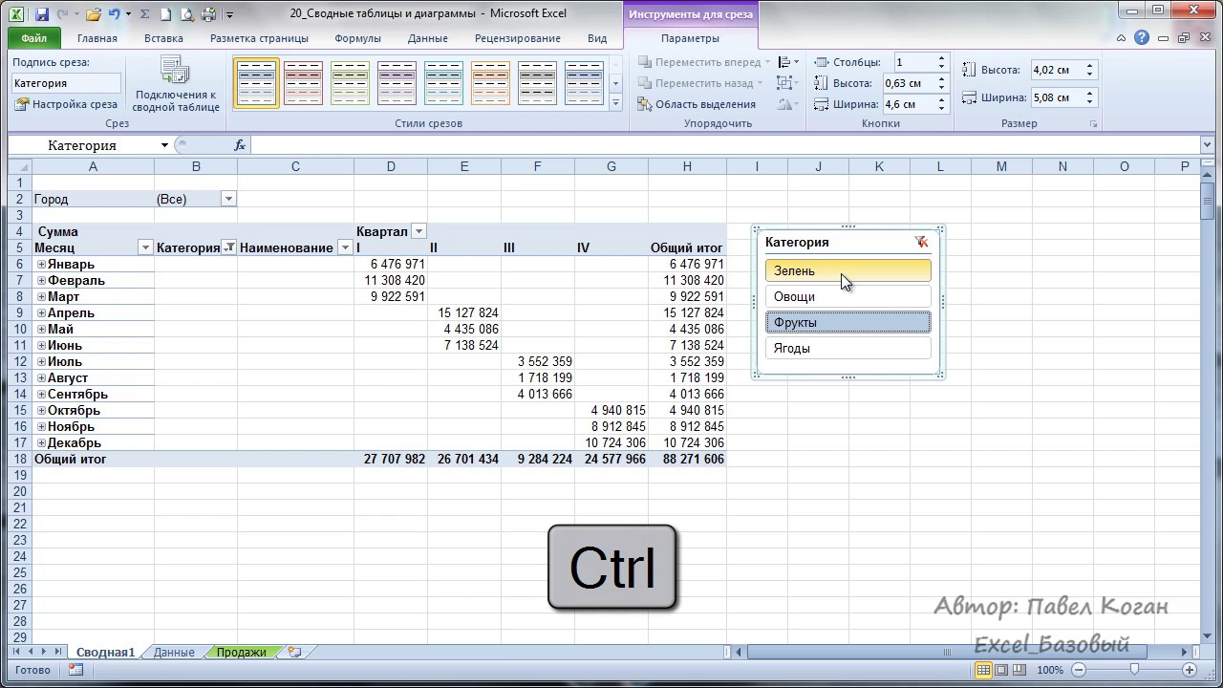Expand the Январь row group

click(41, 265)
